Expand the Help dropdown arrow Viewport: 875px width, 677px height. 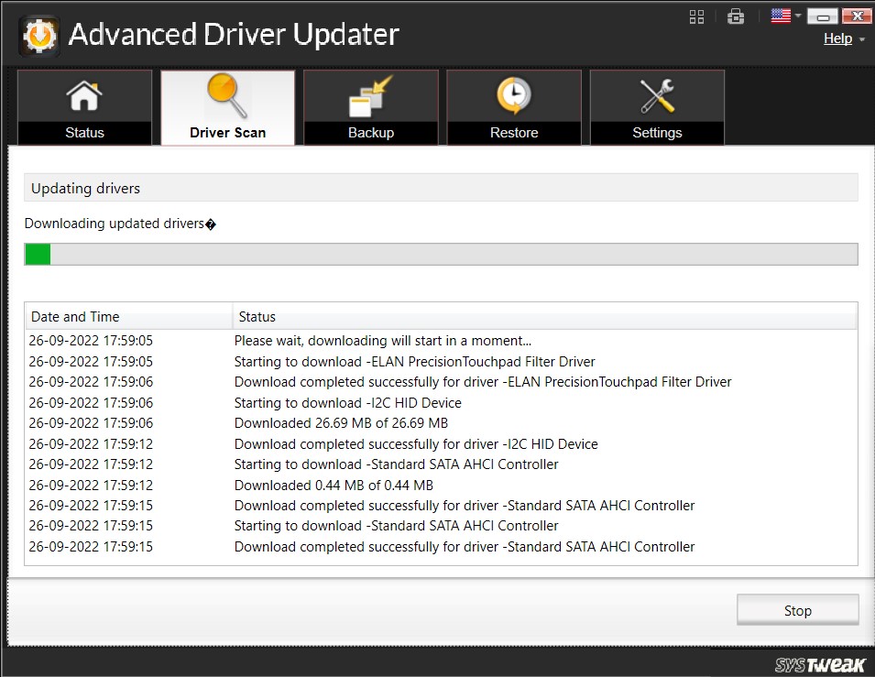pyautogui.click(x=859, y=39)
